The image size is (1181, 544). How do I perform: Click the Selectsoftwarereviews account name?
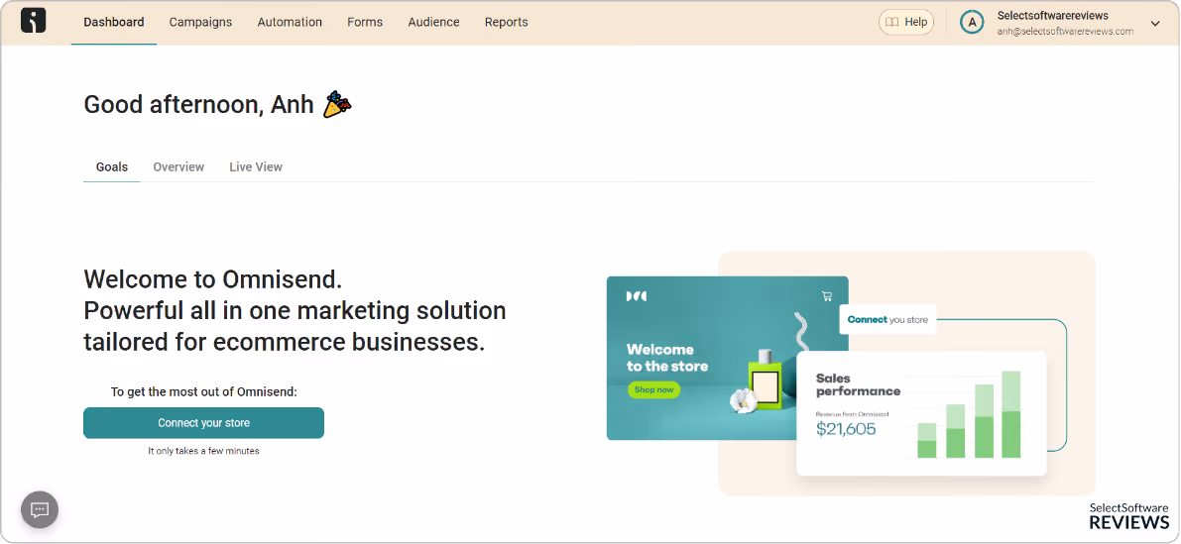1053,16
